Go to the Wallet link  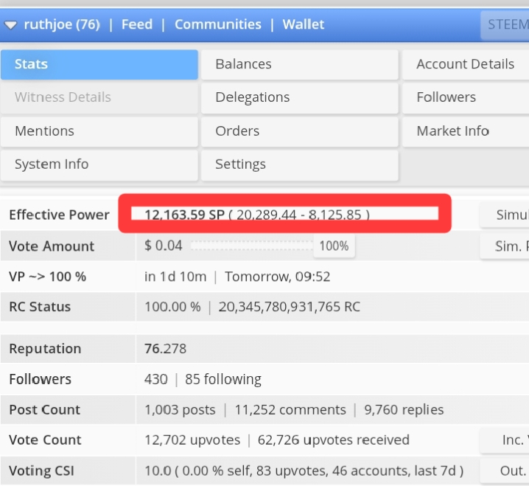304,24
